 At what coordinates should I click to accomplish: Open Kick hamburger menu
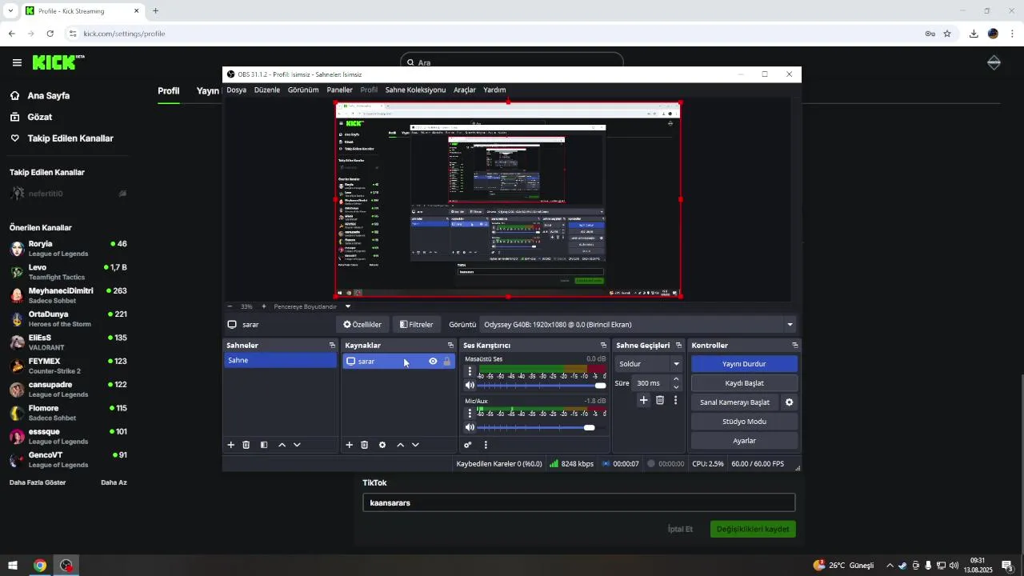[x=17, y=62]
